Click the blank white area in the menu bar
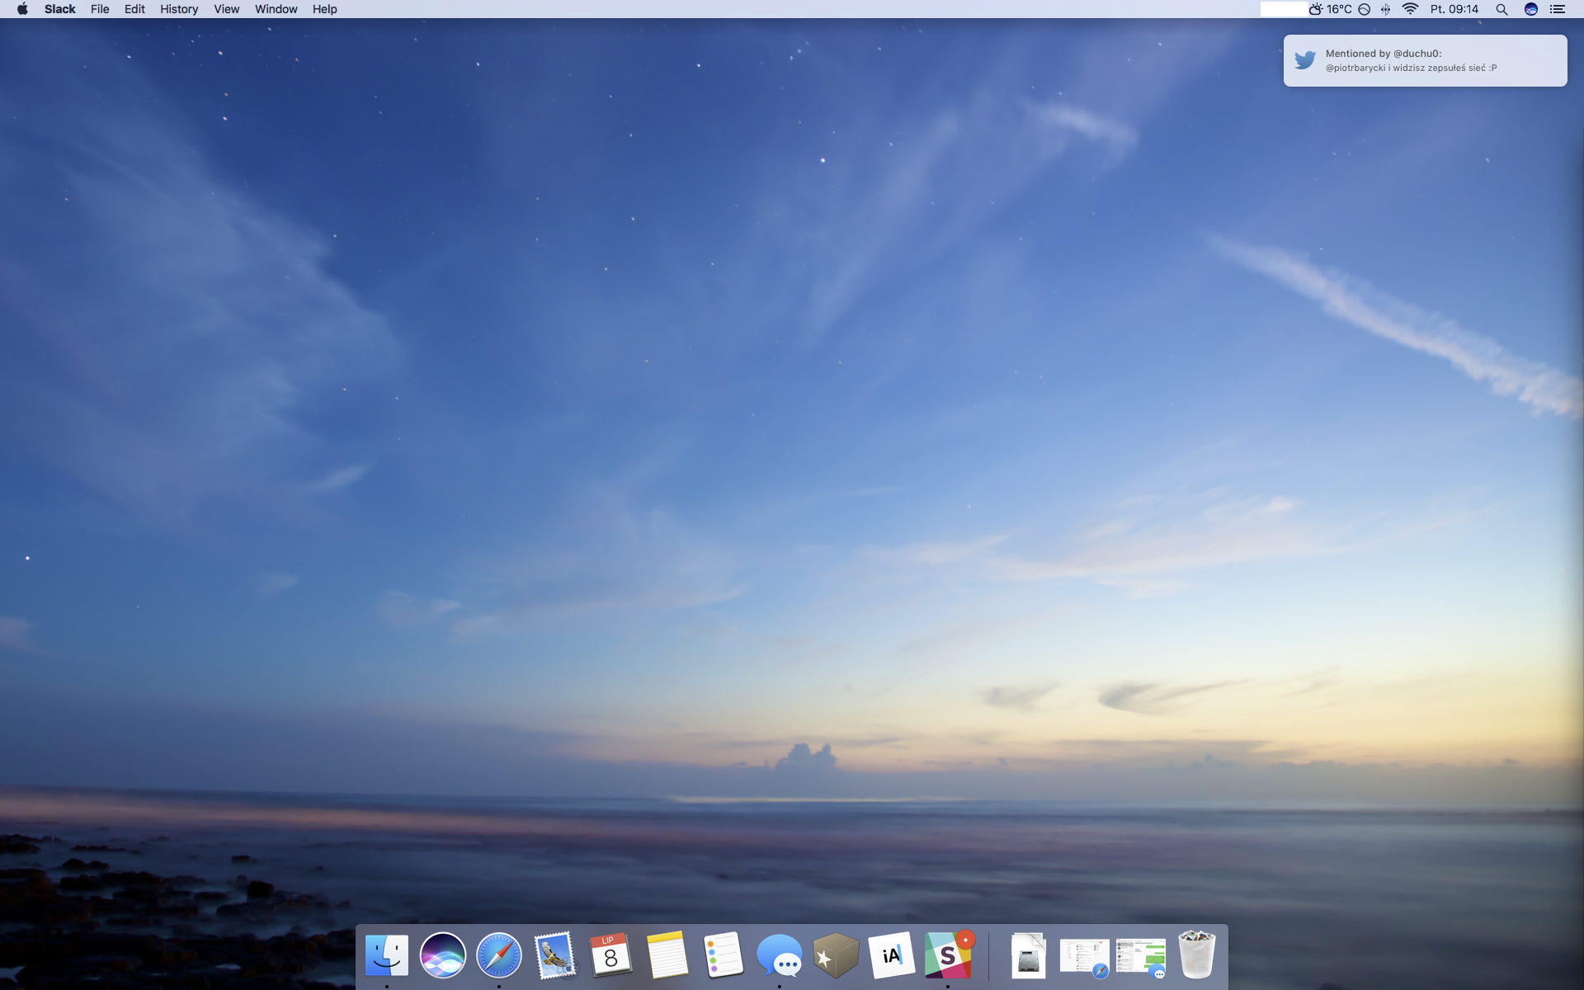The width and height of the screenshot is (1584, 990). point(1284,9)
